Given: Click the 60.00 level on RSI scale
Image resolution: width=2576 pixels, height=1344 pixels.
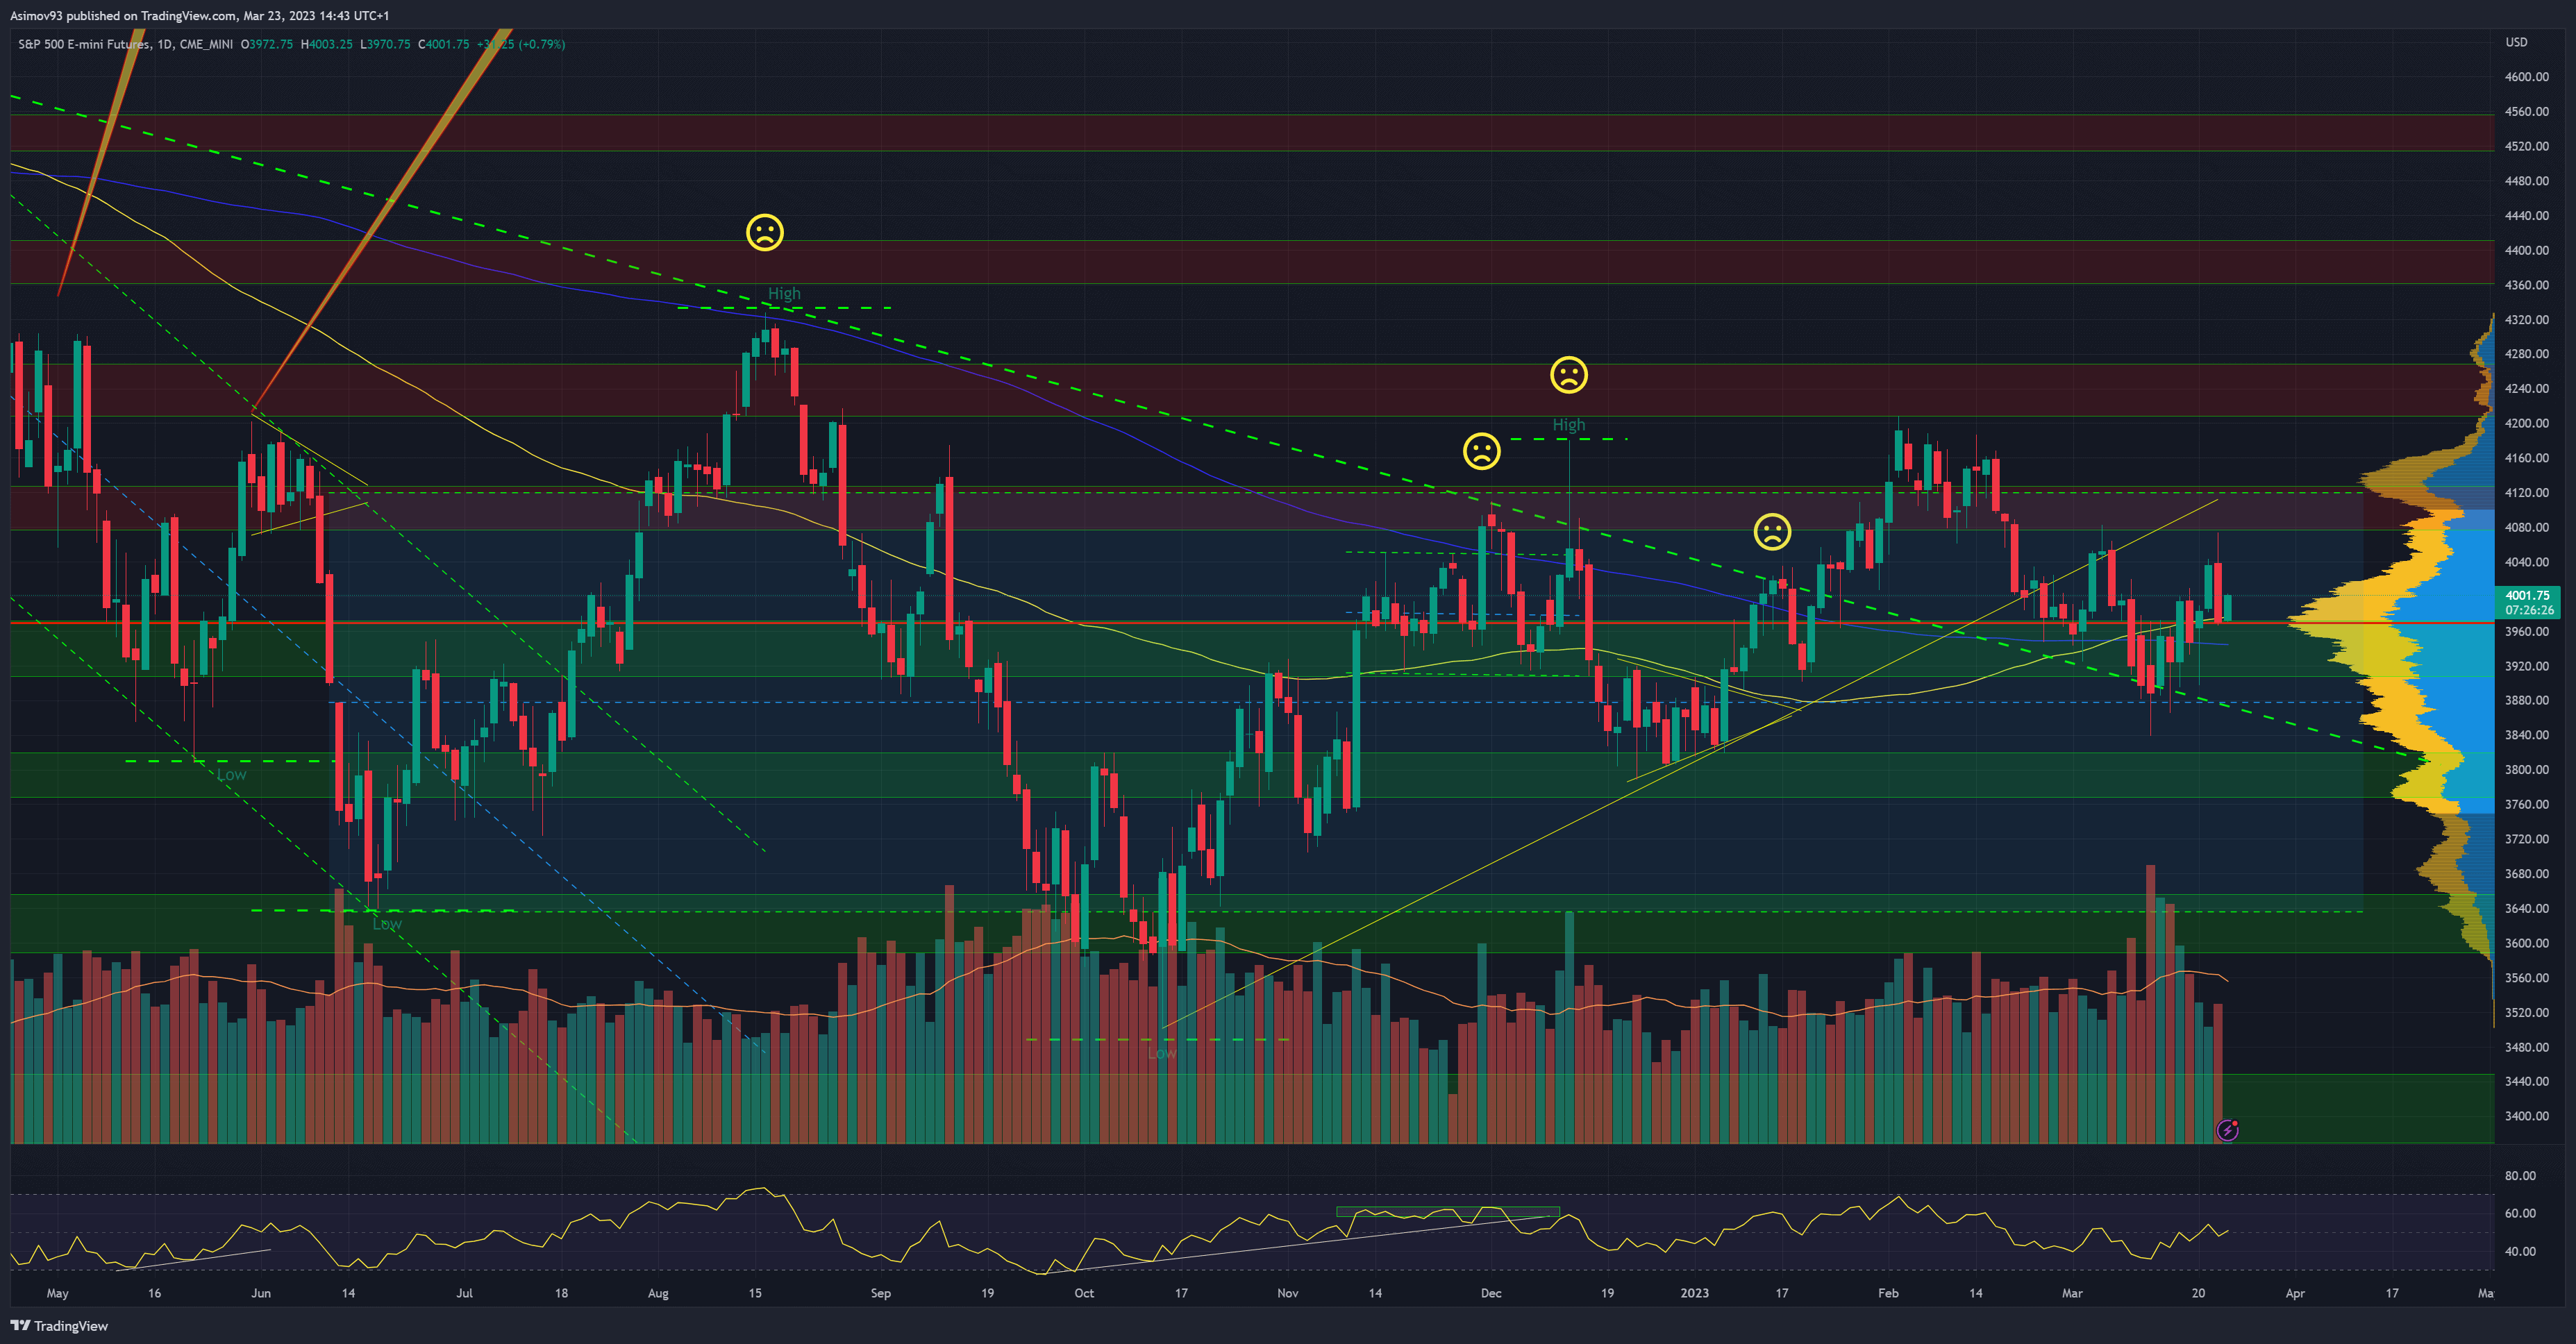Looking at the screenshot, I should tap(2520, 1213).
